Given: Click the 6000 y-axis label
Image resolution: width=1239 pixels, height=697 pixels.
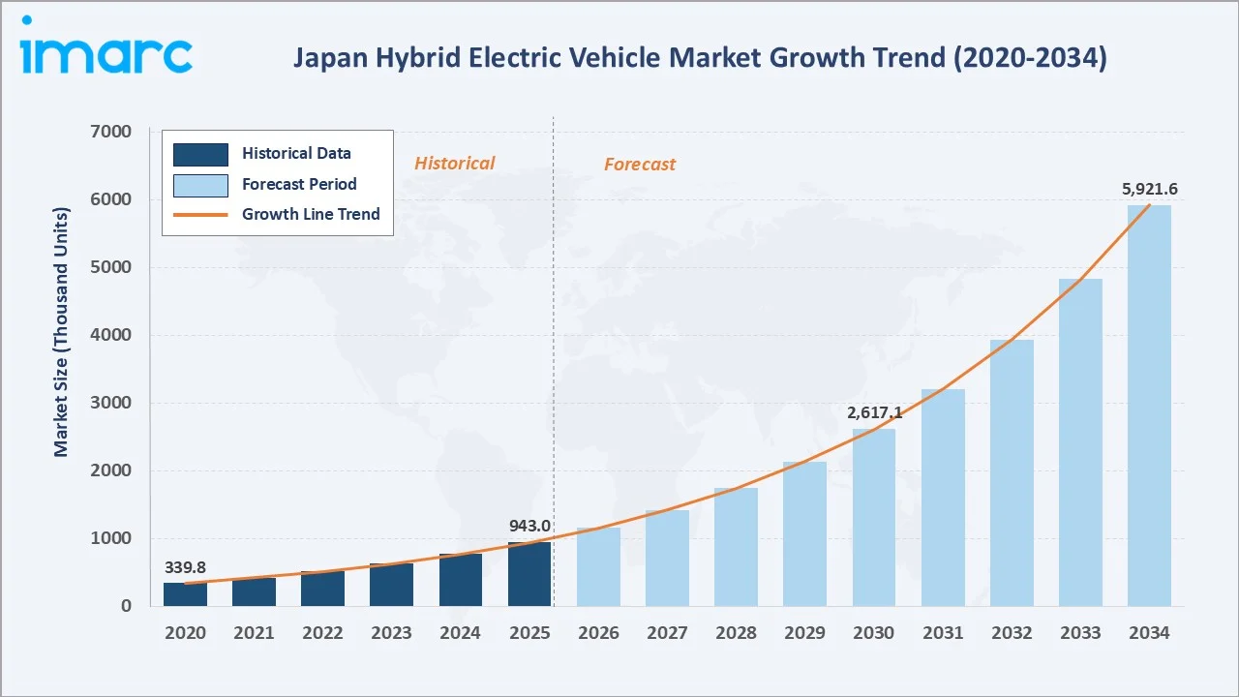Looking at the screenshot, I should 112,199.
